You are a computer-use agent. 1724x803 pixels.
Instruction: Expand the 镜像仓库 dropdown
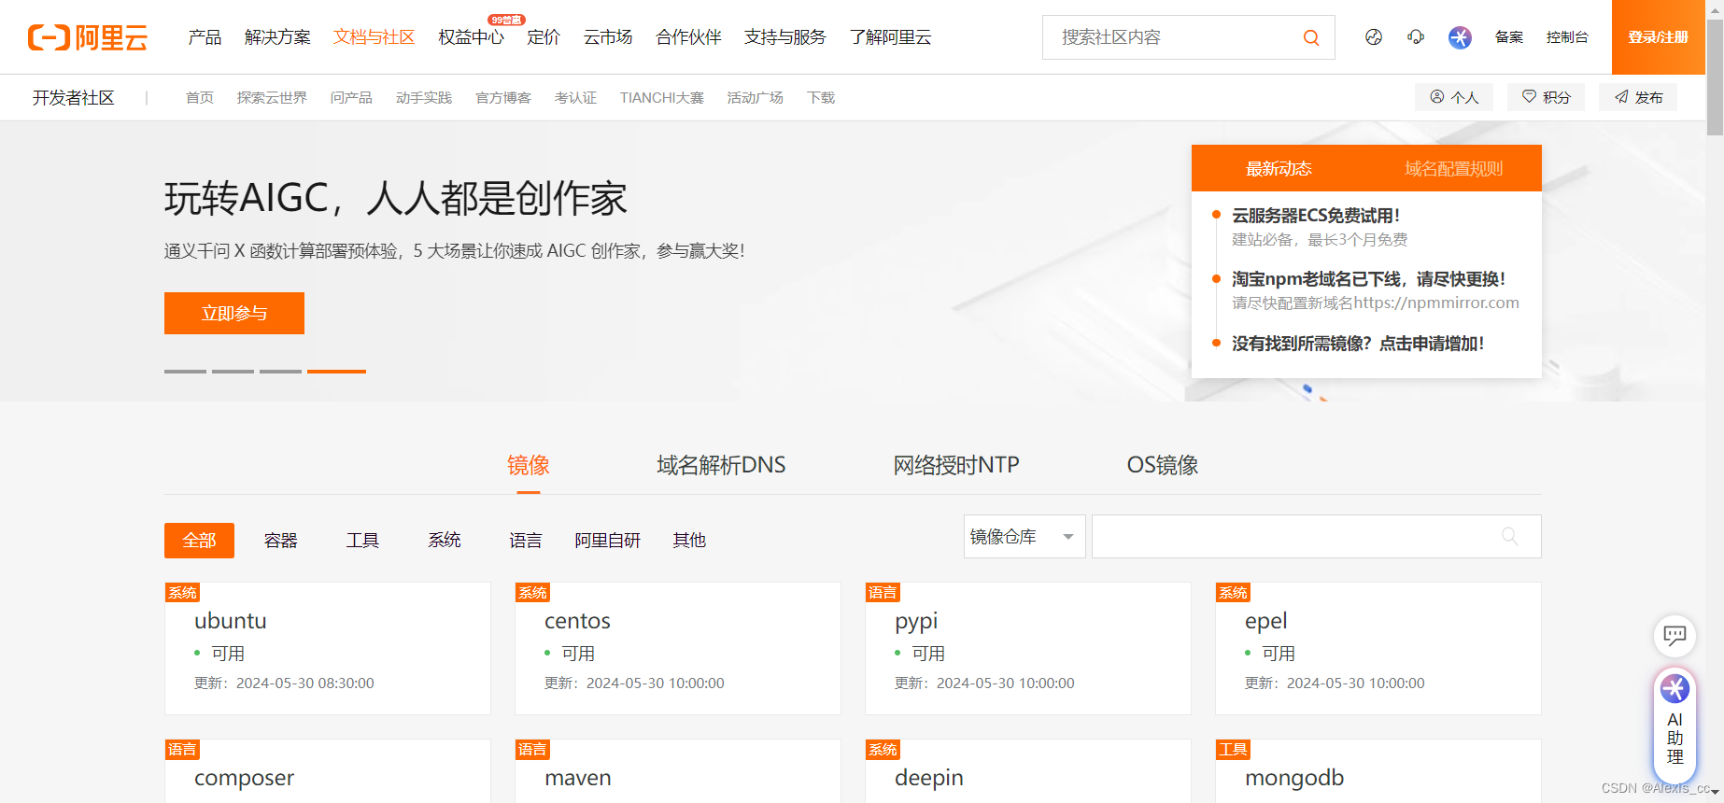1025,537
